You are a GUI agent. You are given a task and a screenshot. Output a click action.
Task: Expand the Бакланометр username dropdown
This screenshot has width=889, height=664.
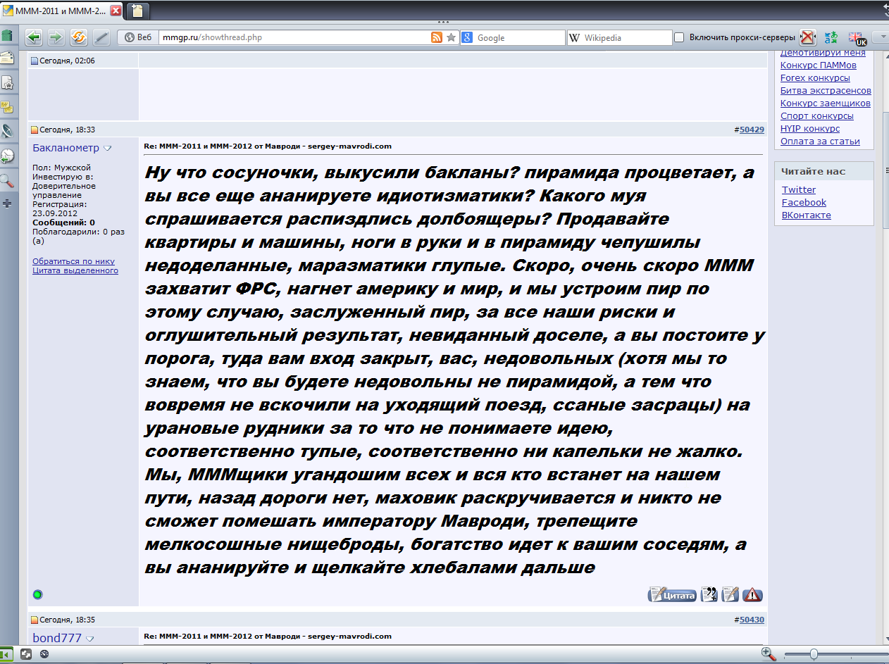pos(108,149)
